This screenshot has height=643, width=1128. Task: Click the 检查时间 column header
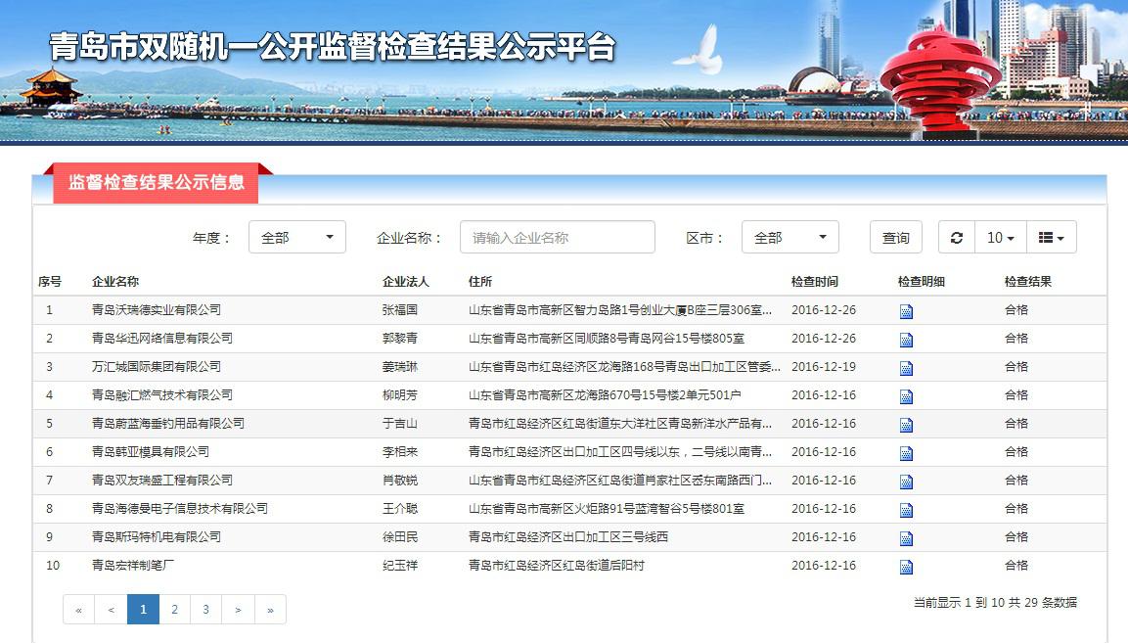(814, 282)
